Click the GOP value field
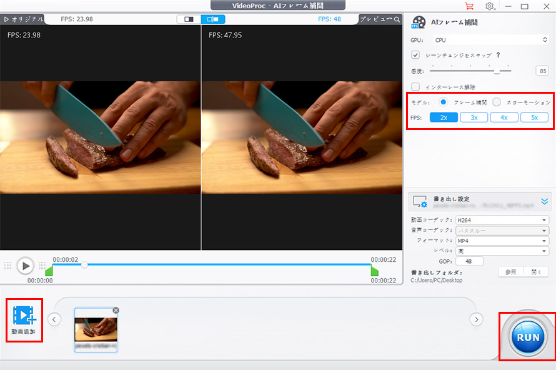 (x=469, y=261)
